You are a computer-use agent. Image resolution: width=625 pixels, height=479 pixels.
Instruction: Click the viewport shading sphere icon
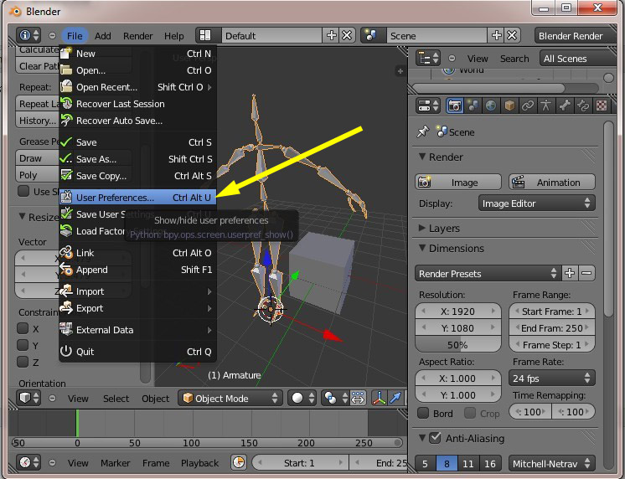pos(302,398)
